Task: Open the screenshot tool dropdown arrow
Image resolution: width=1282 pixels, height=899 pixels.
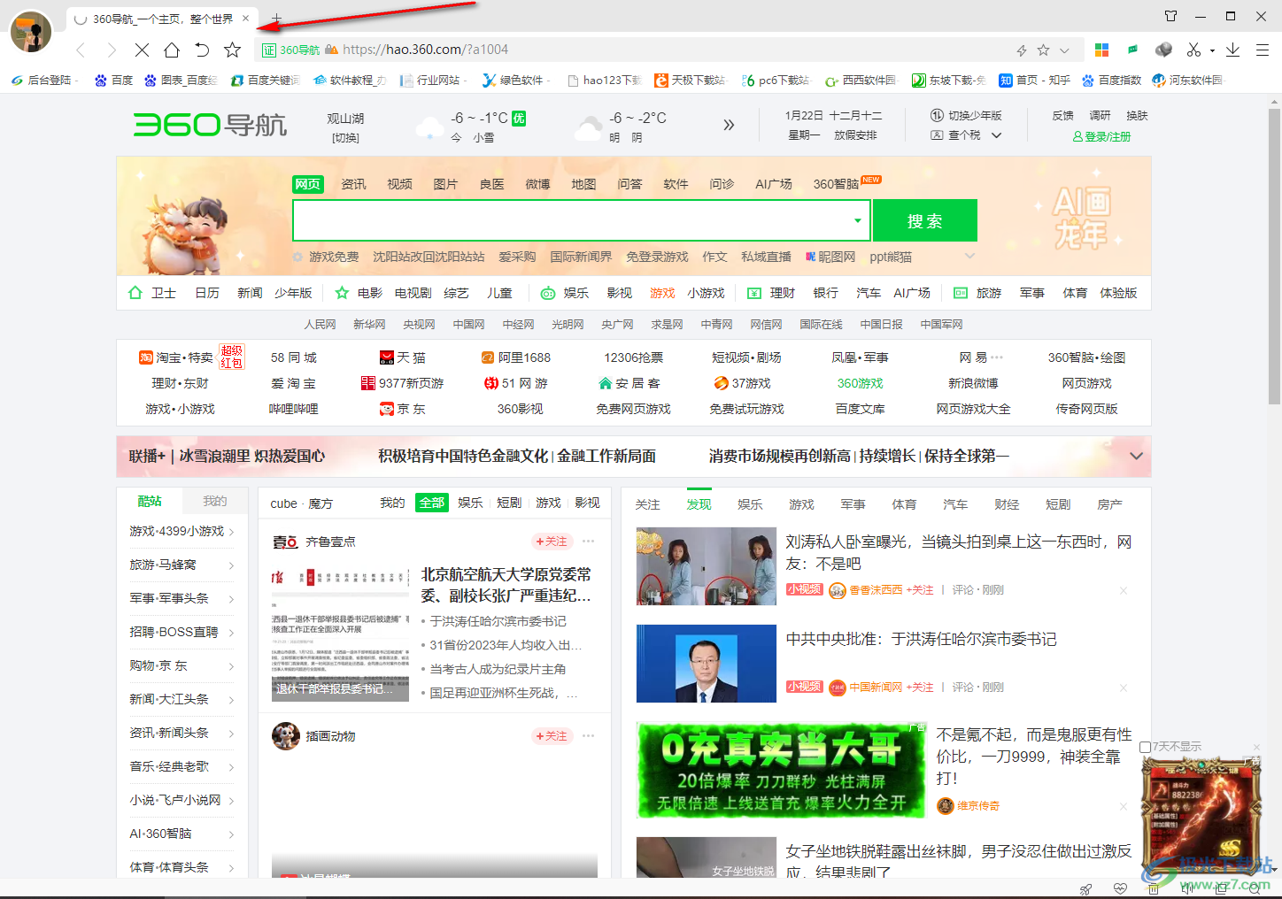Action: point(1212,50)
